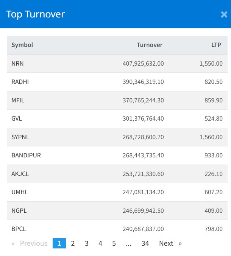The image size is (231, 256).
Task: Select the RADHI symbol row
Action: pos(20,82)
